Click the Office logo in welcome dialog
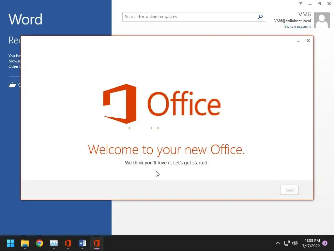334x251 pixels. [x=162, y=104]
